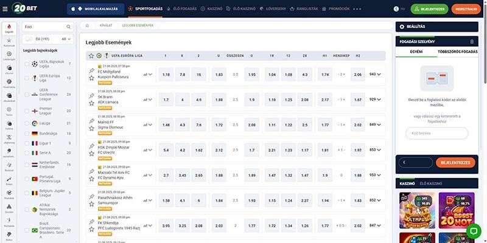Viewport: 487px width, 243px height.
Task: Click the page vertical scrollbar
Action: click(485, 43)
